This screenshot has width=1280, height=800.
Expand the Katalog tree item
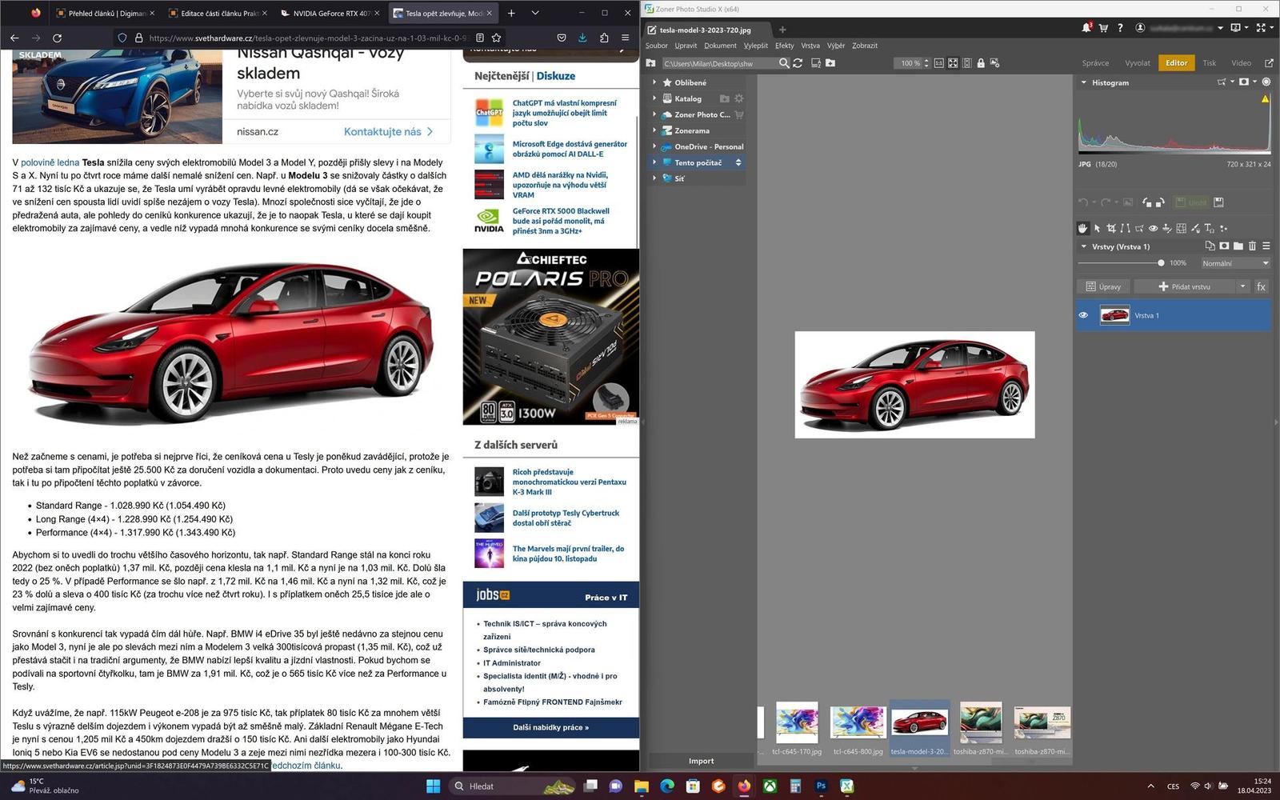[x=654, y=98]
